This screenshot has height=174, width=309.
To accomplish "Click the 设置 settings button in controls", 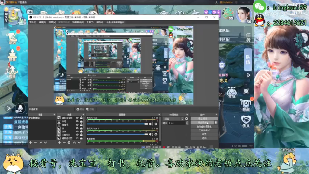I will click(204, 134).
